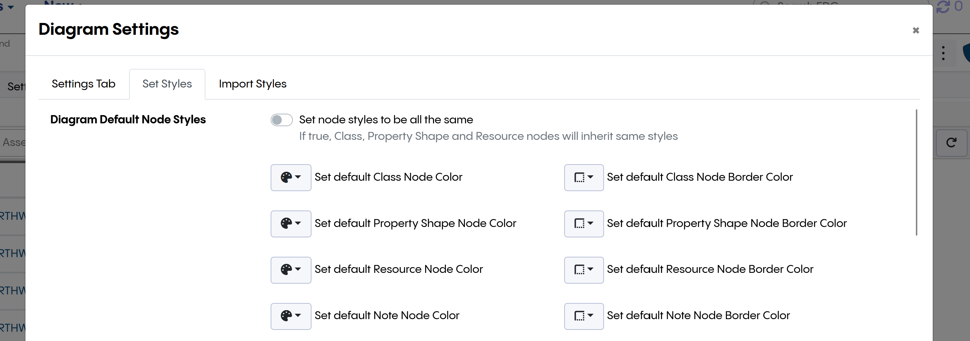Click the Property Shape Node Border Color icon
The width and height of the screenshot is (970, 341).
click(579, 223)
